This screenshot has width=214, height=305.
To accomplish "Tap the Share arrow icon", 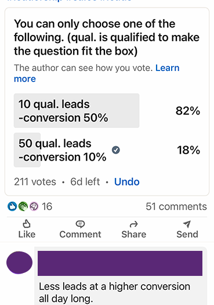I will [x=133, y=224].
